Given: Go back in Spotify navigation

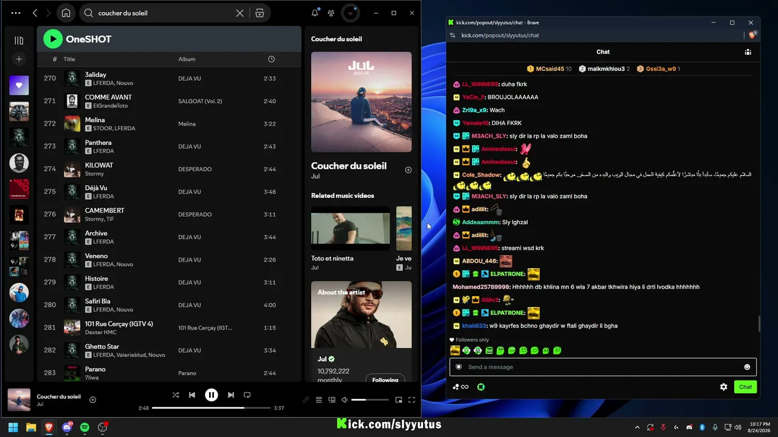Looking at the screenshot, I should coord(35,13).
